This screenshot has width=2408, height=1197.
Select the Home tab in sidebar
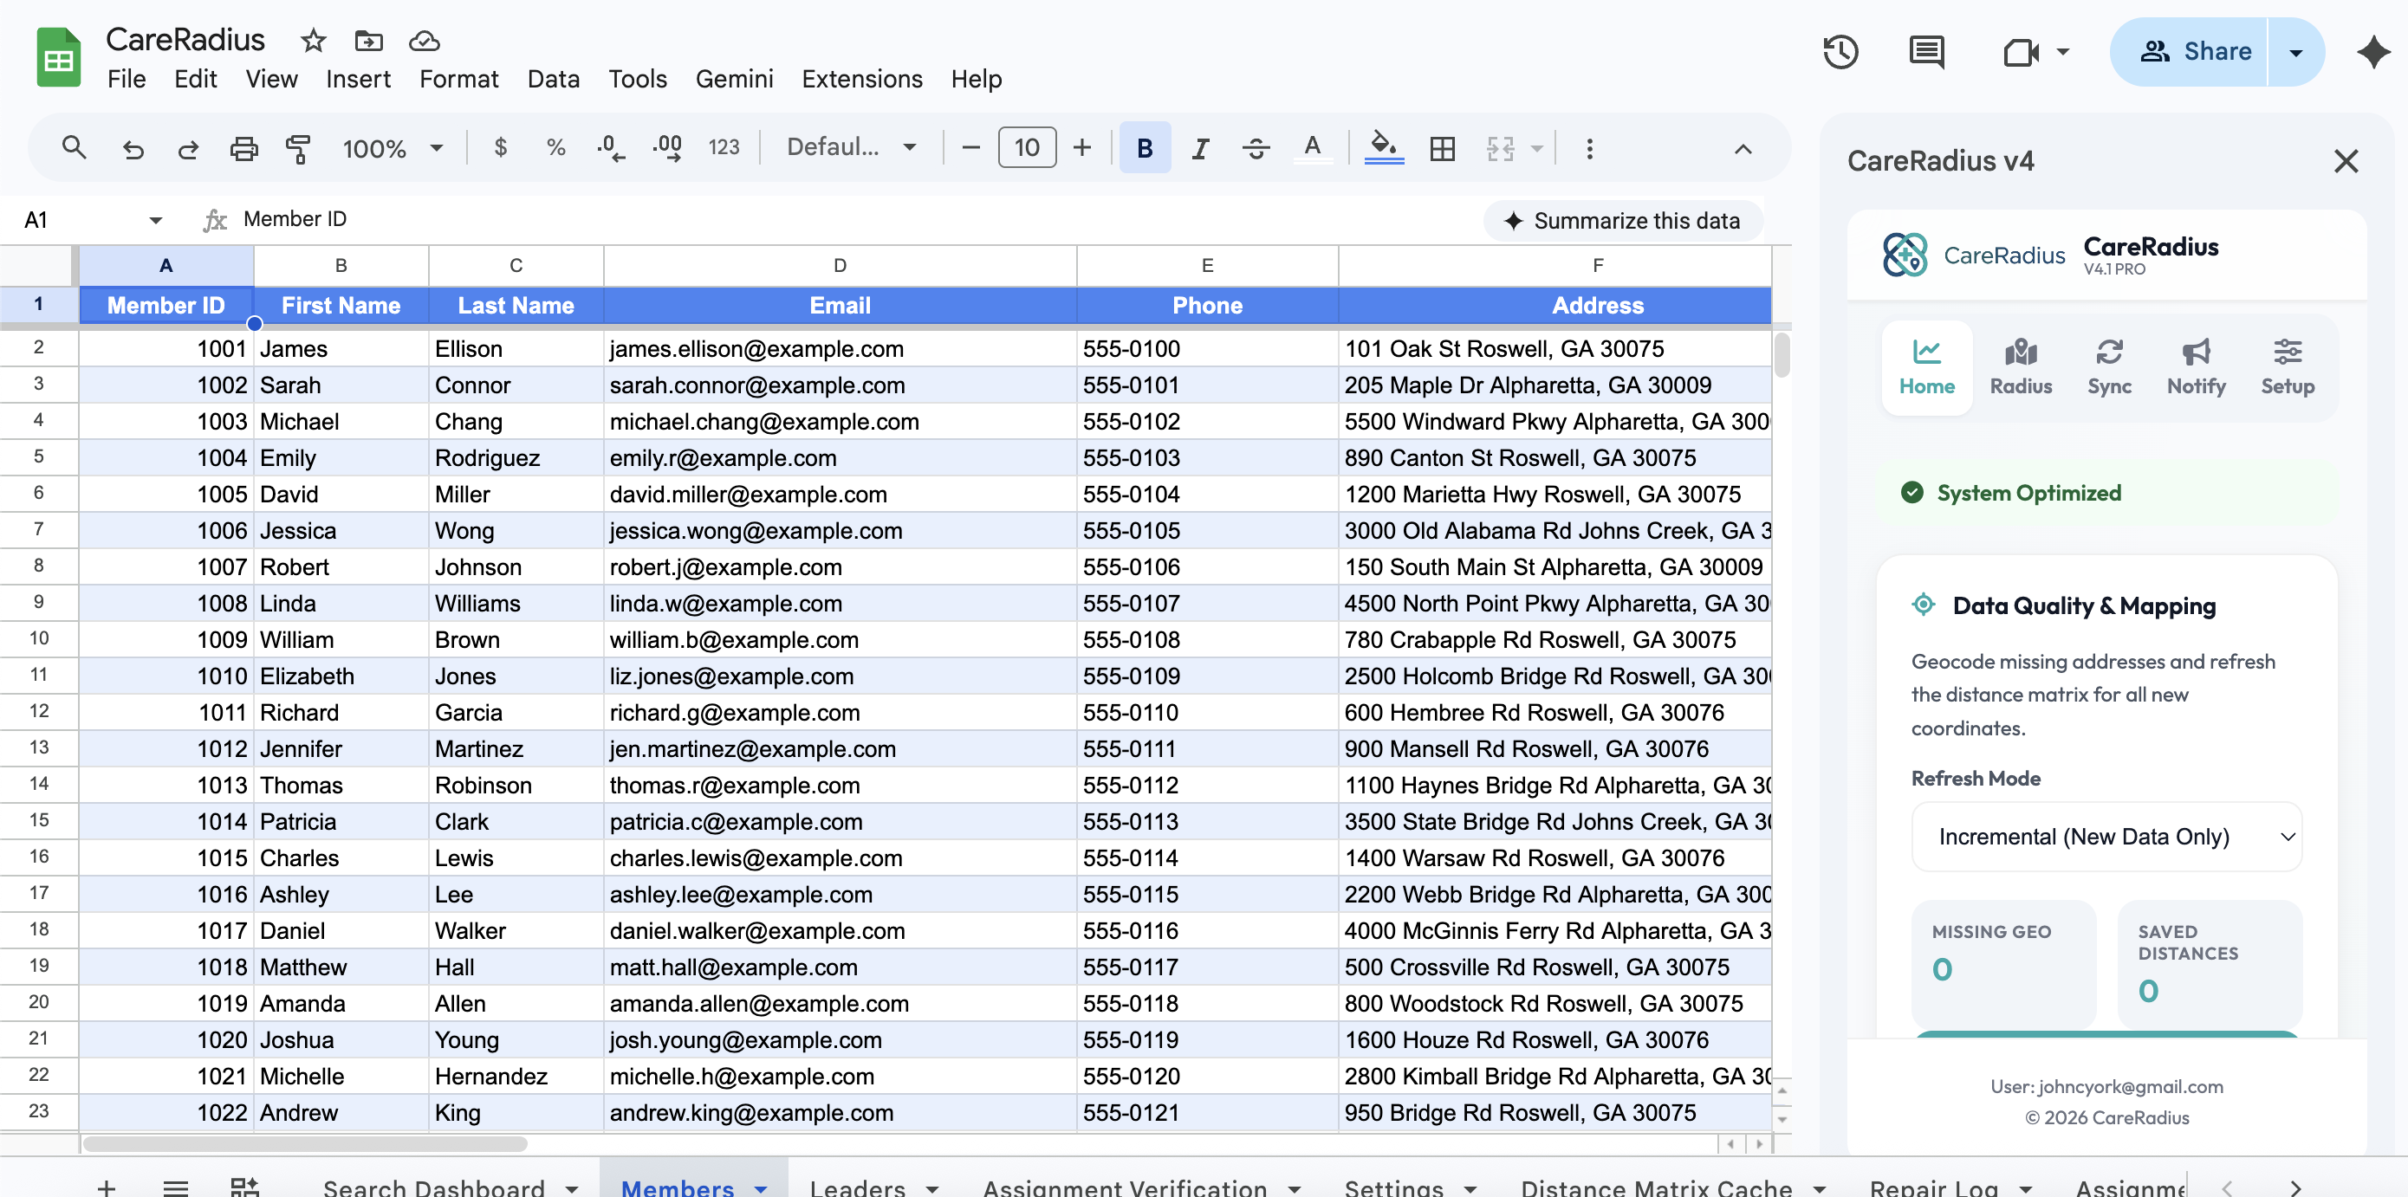1926,366
